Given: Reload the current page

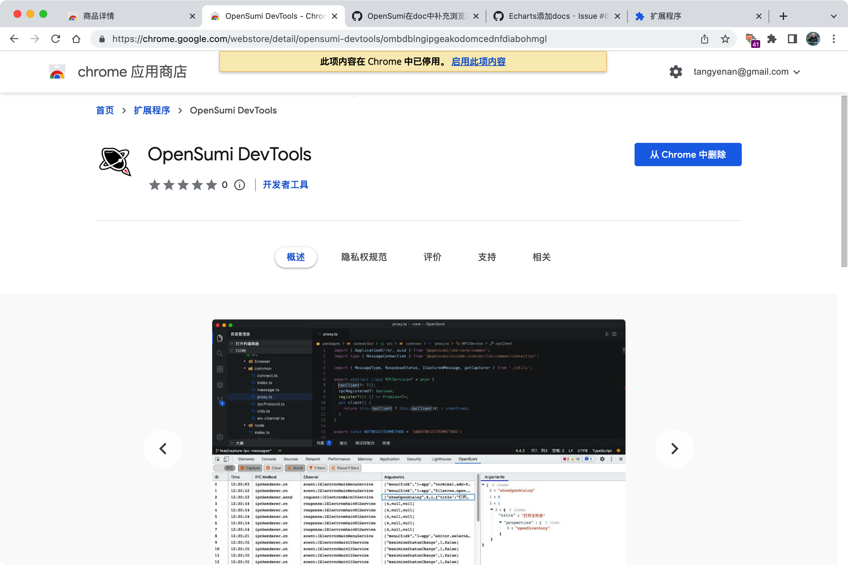Looking at the screenshot, I should (x=56, y=39).
